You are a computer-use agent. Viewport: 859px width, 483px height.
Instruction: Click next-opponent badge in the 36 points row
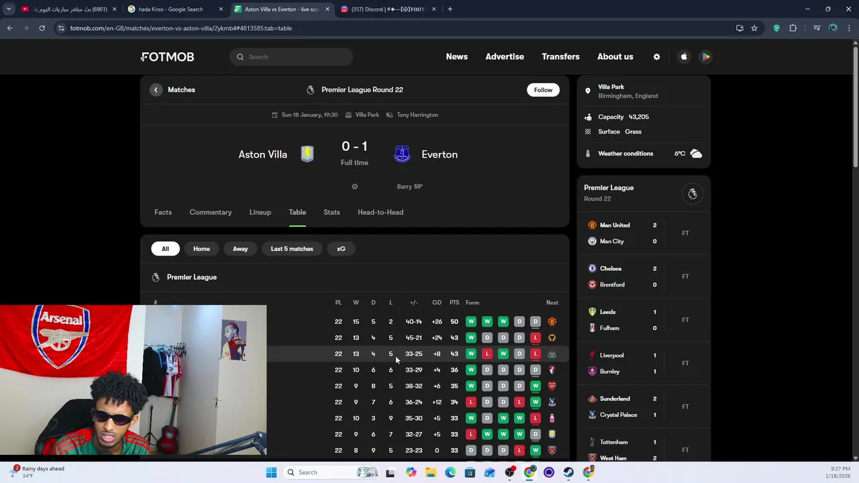pyautogui.click(x=552, y=370)
